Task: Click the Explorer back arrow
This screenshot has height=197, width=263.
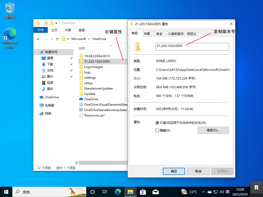Action: point(38,39)
